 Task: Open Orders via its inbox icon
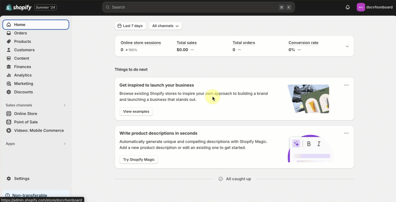(9, 33)
